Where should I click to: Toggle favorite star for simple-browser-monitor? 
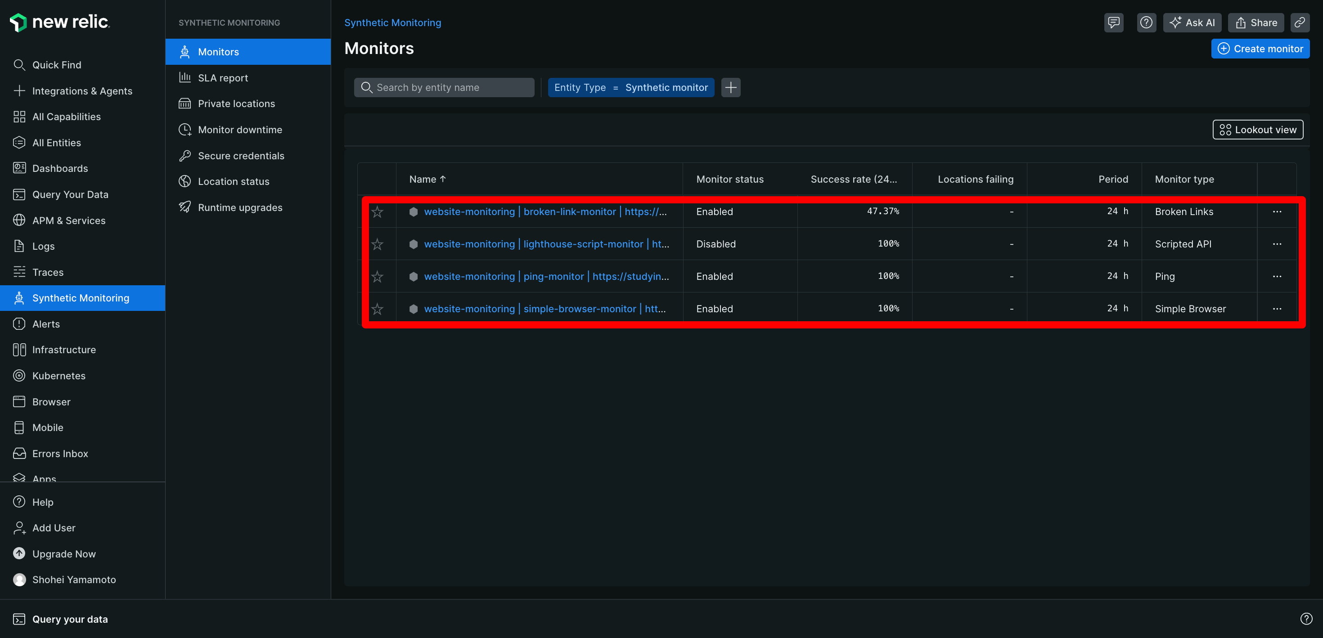(x=378, y=309)
